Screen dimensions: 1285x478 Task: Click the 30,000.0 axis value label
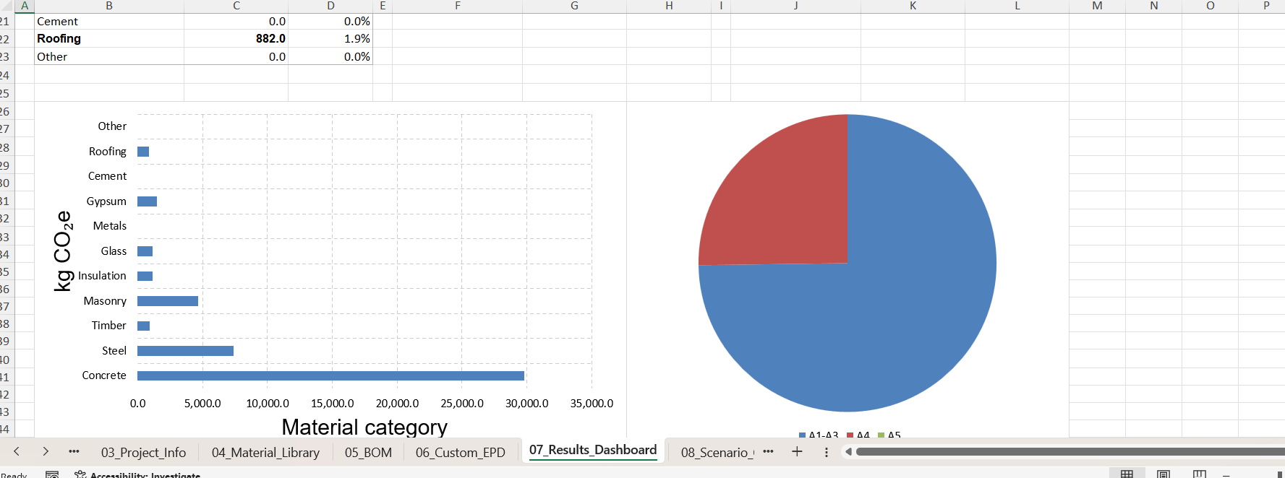(526, 404)
